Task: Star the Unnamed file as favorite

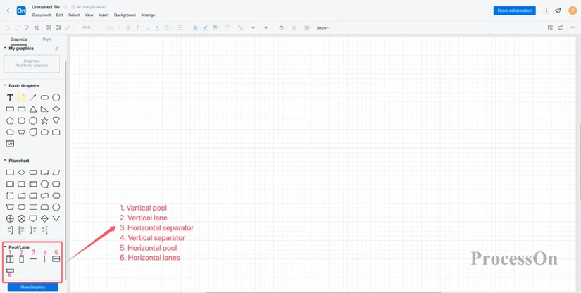Action: (x=65, y=7)
